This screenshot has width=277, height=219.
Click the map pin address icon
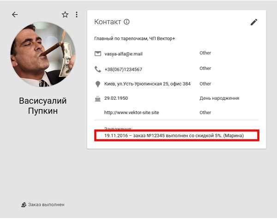[98, 84]
